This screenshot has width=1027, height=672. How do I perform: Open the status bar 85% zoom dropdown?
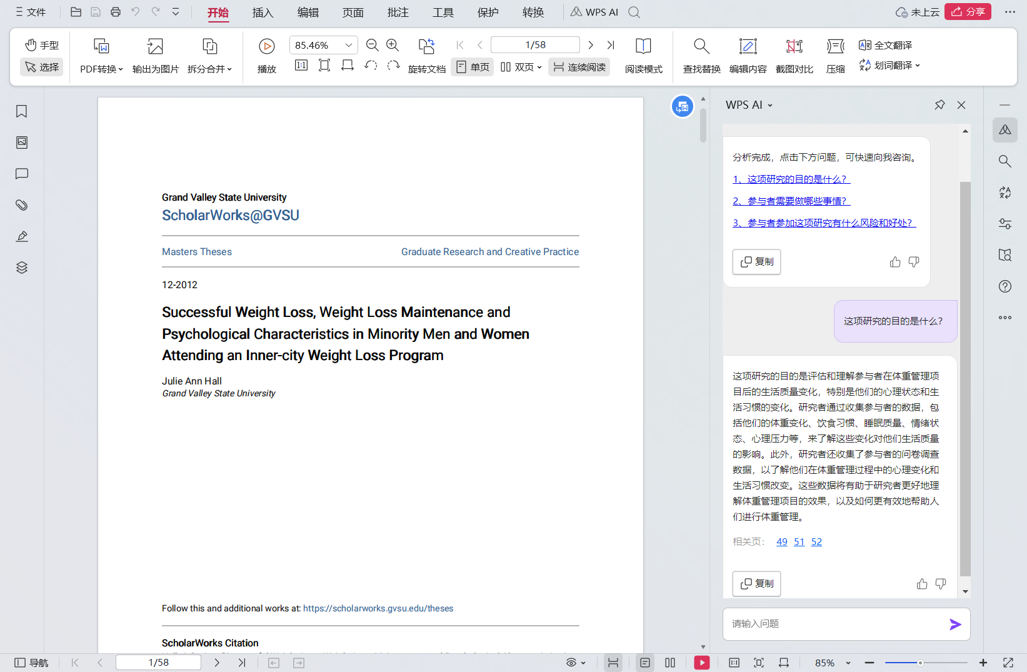pos(848,663)
